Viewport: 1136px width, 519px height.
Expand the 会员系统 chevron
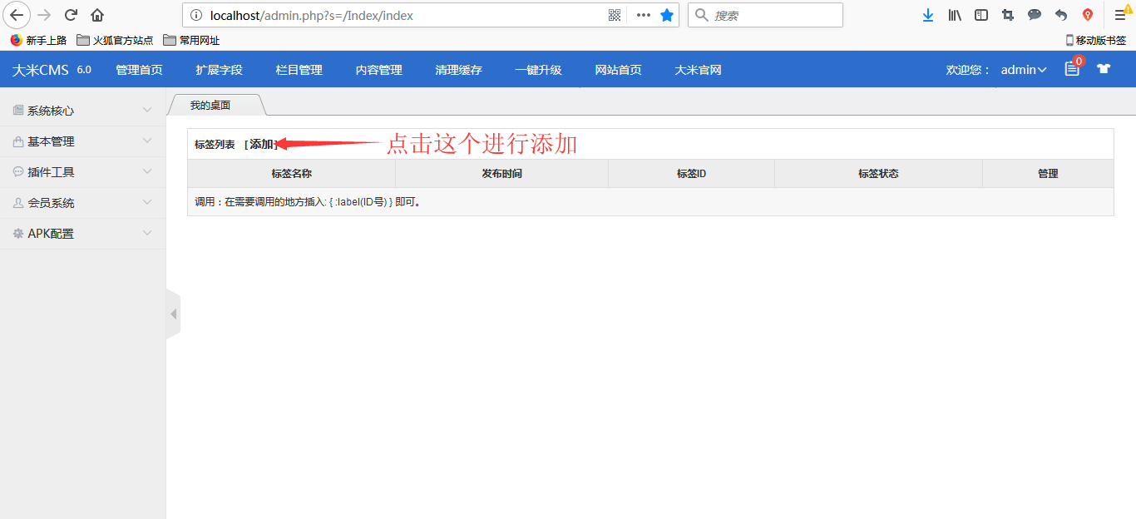(147, 202)
